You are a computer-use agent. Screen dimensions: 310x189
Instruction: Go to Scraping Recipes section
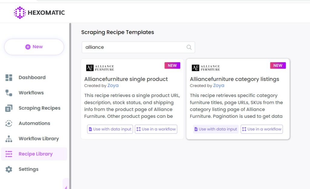pyautogui.click(x=39, y=108)
